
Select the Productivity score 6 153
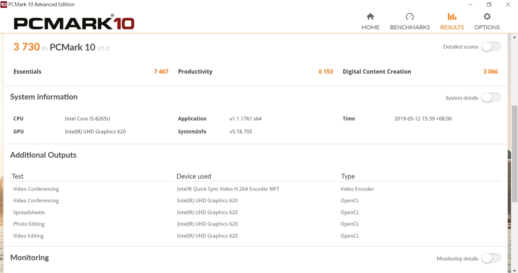coord(326,72)
